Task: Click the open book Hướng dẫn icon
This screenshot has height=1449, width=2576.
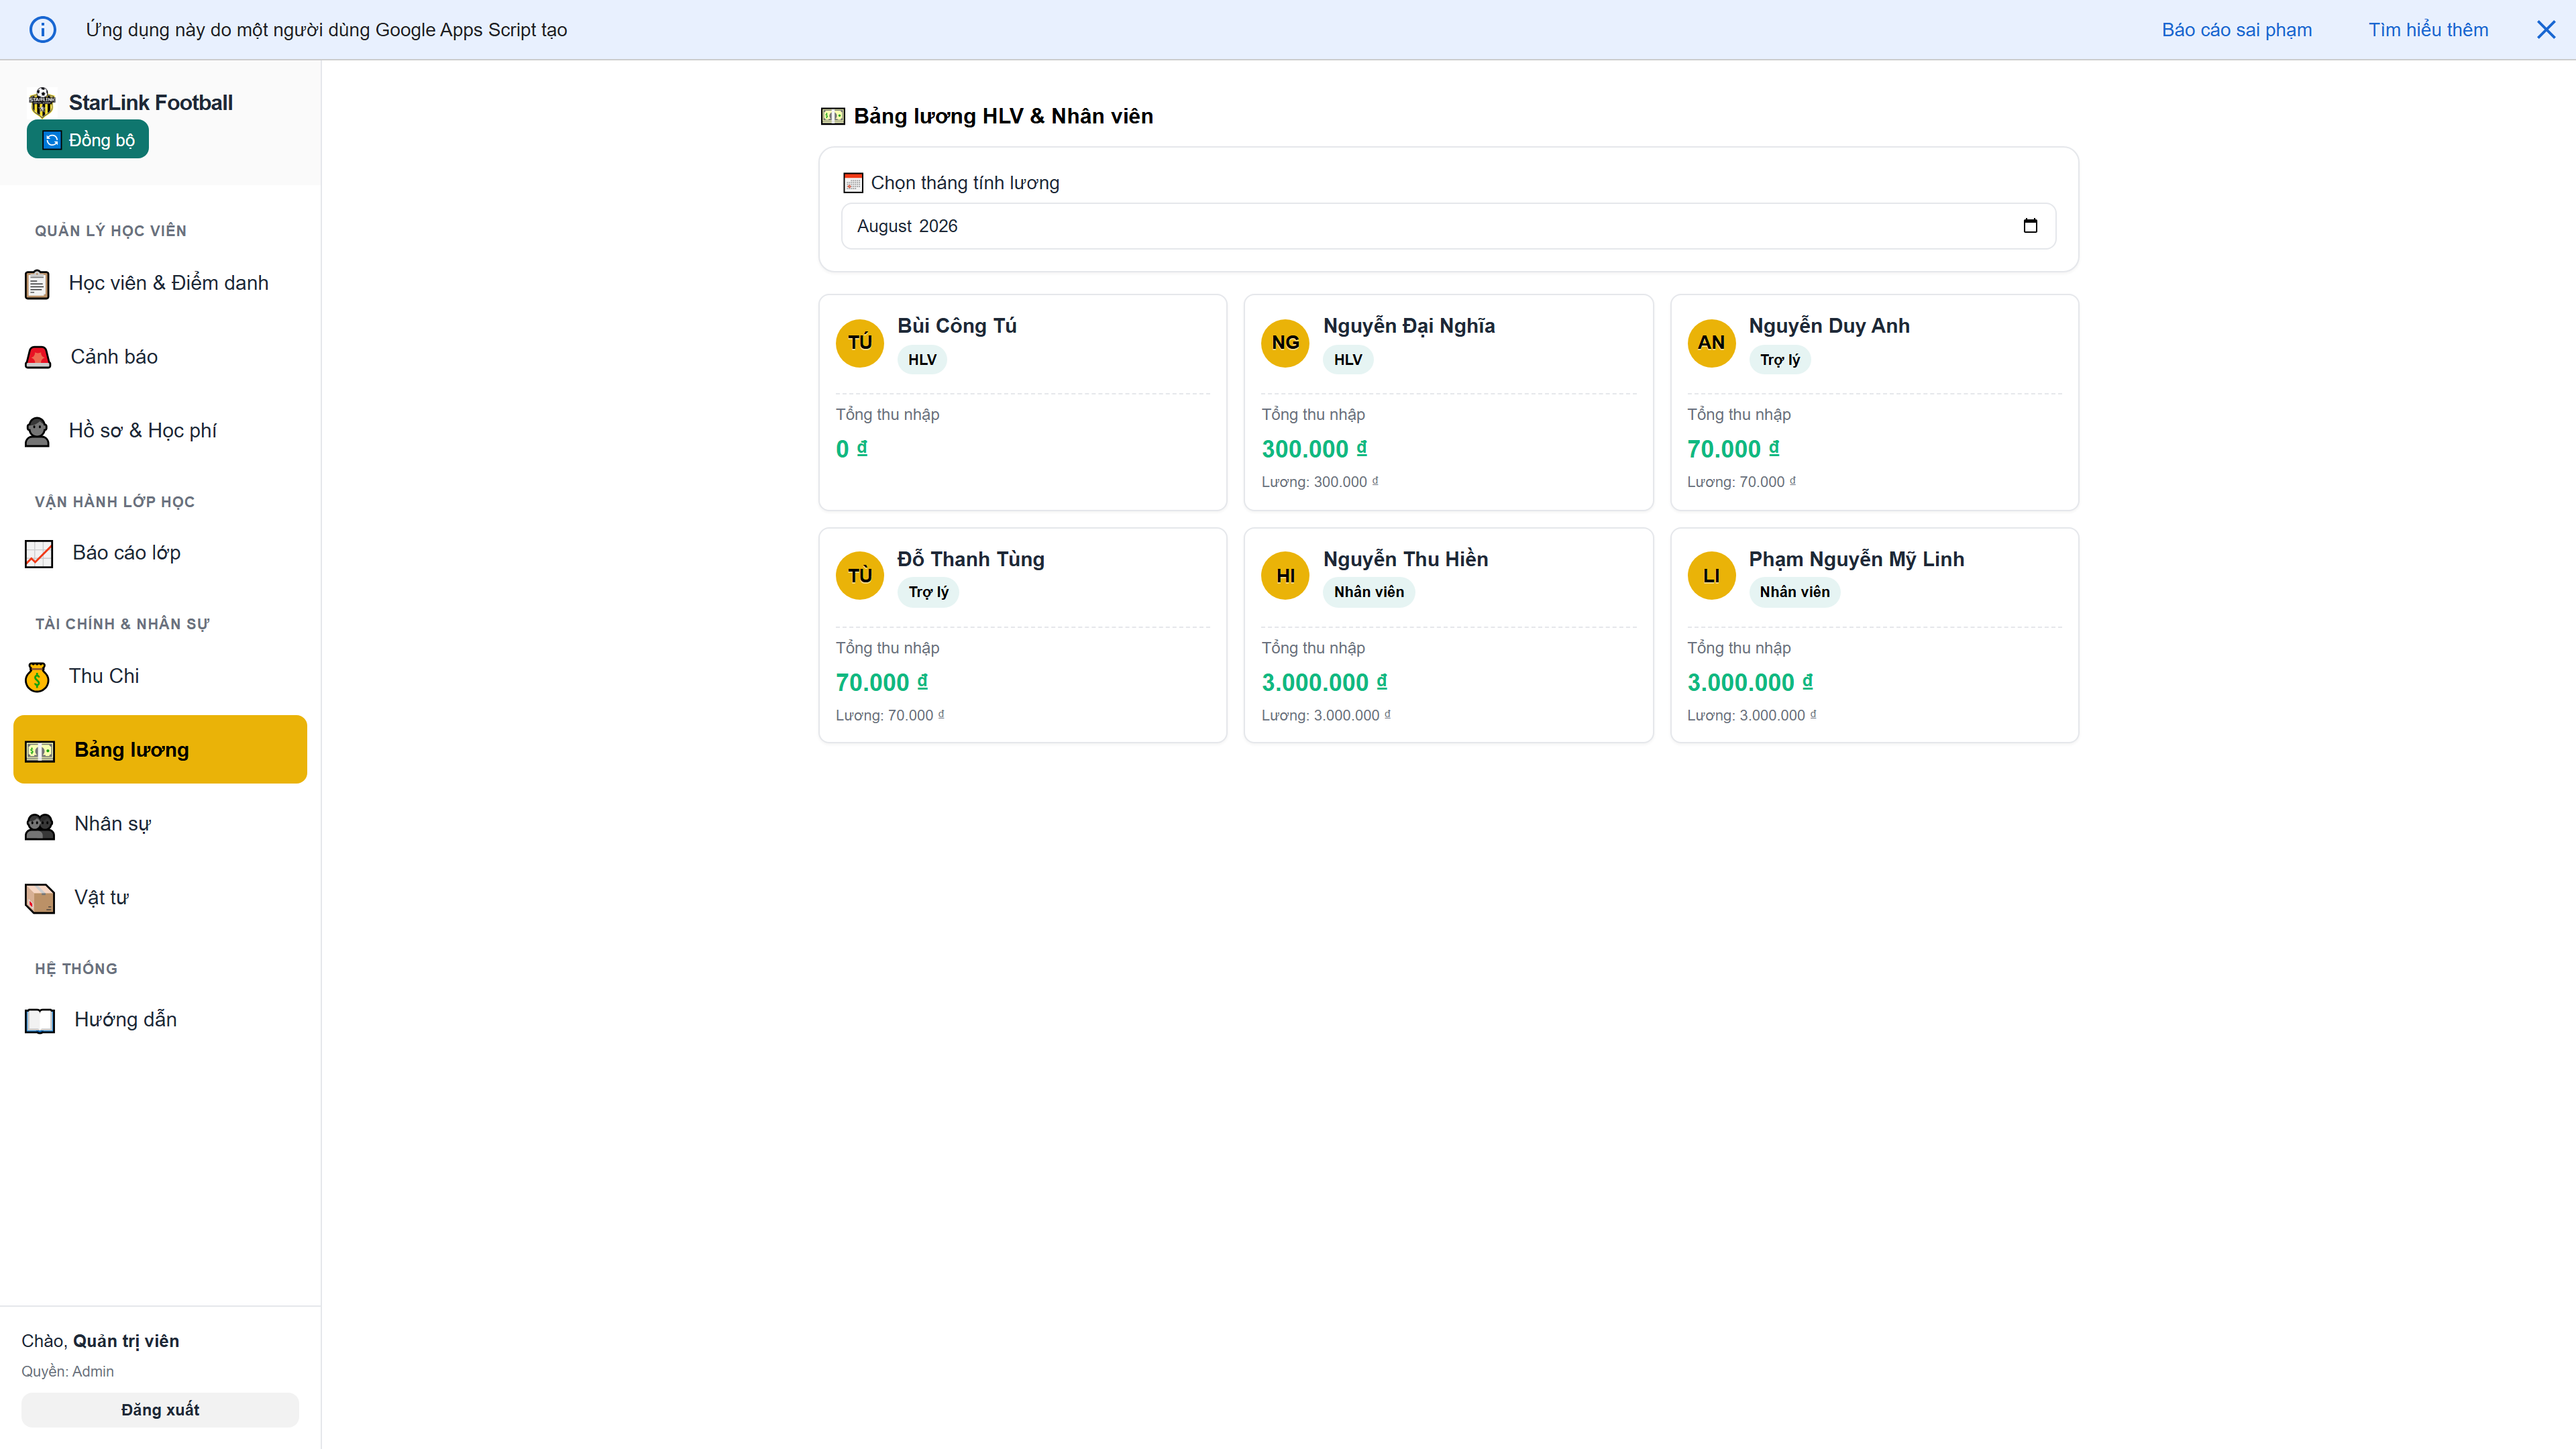Action: point(40,1020)
